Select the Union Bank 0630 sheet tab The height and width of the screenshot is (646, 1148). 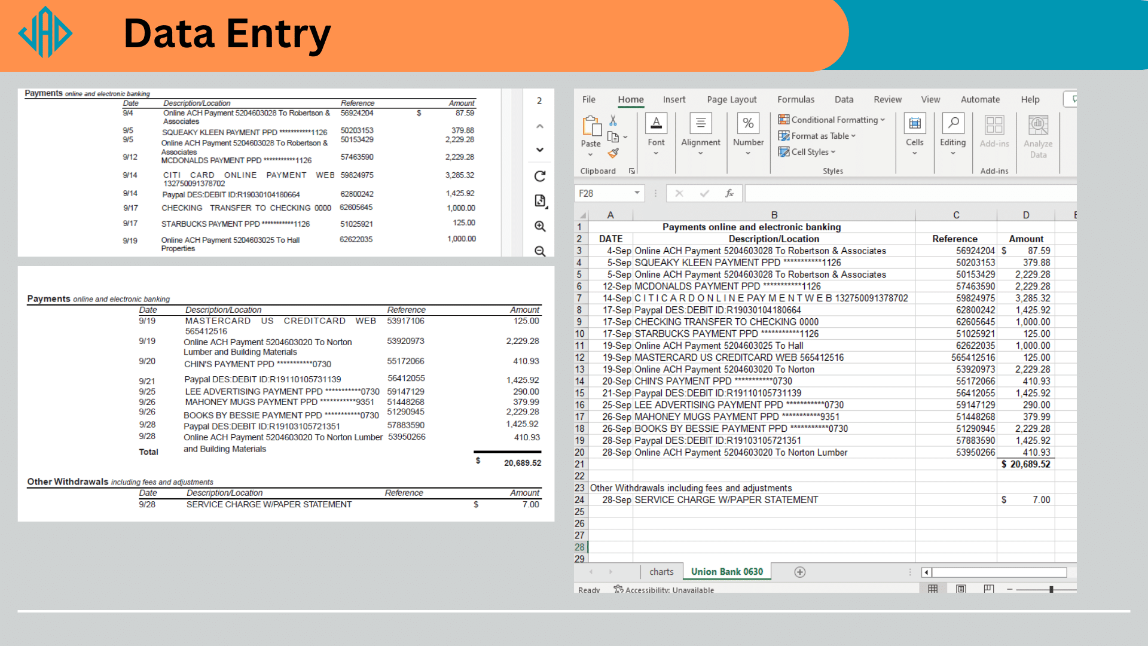(x=726, y=572)
